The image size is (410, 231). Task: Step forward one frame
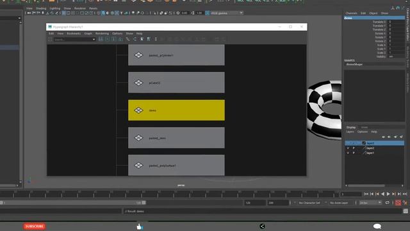tap(399, 194)
